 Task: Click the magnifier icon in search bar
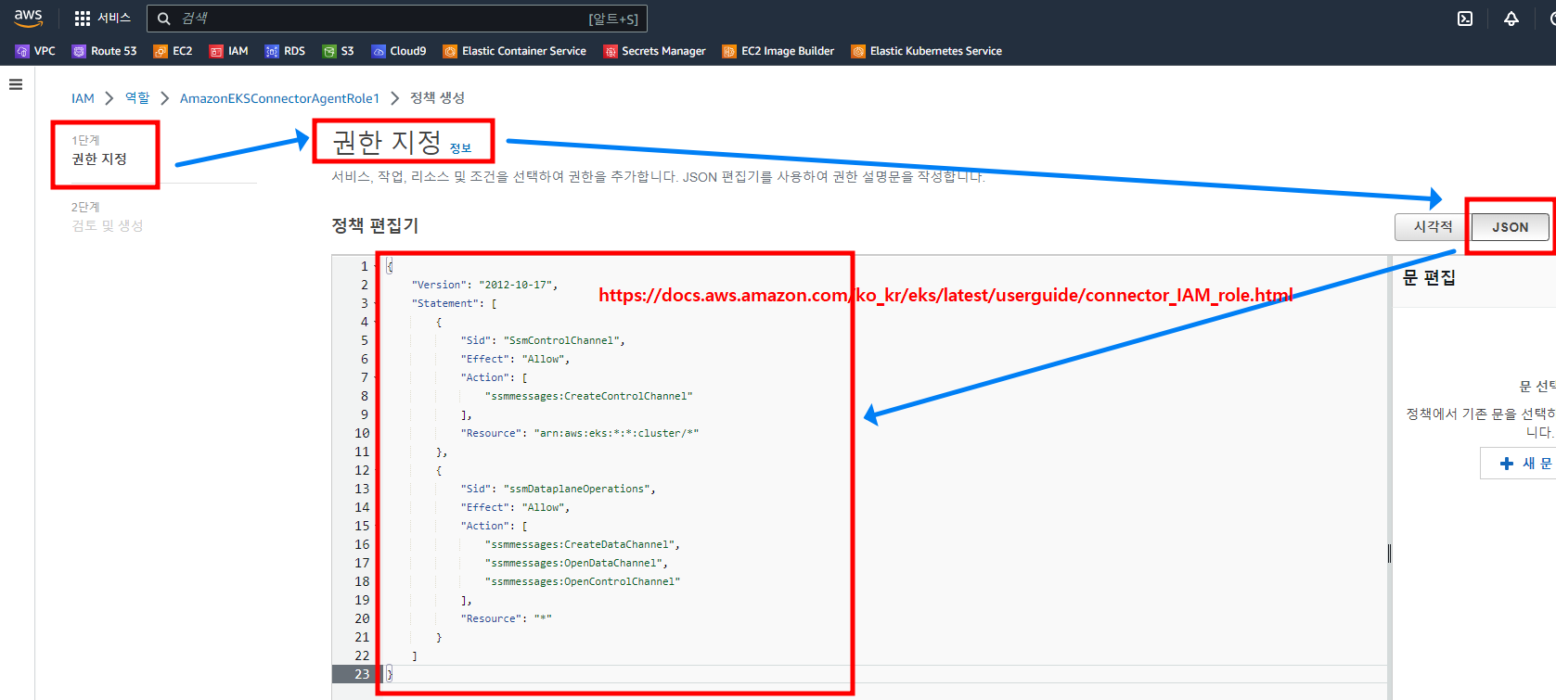click(163, 19)
